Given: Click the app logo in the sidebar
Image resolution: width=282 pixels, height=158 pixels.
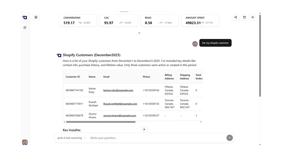Looking at the screenshot, I should (x=25, y=17).
